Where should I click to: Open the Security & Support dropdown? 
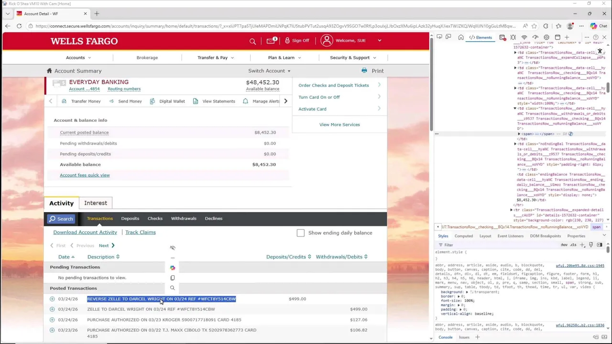[353, 57]
